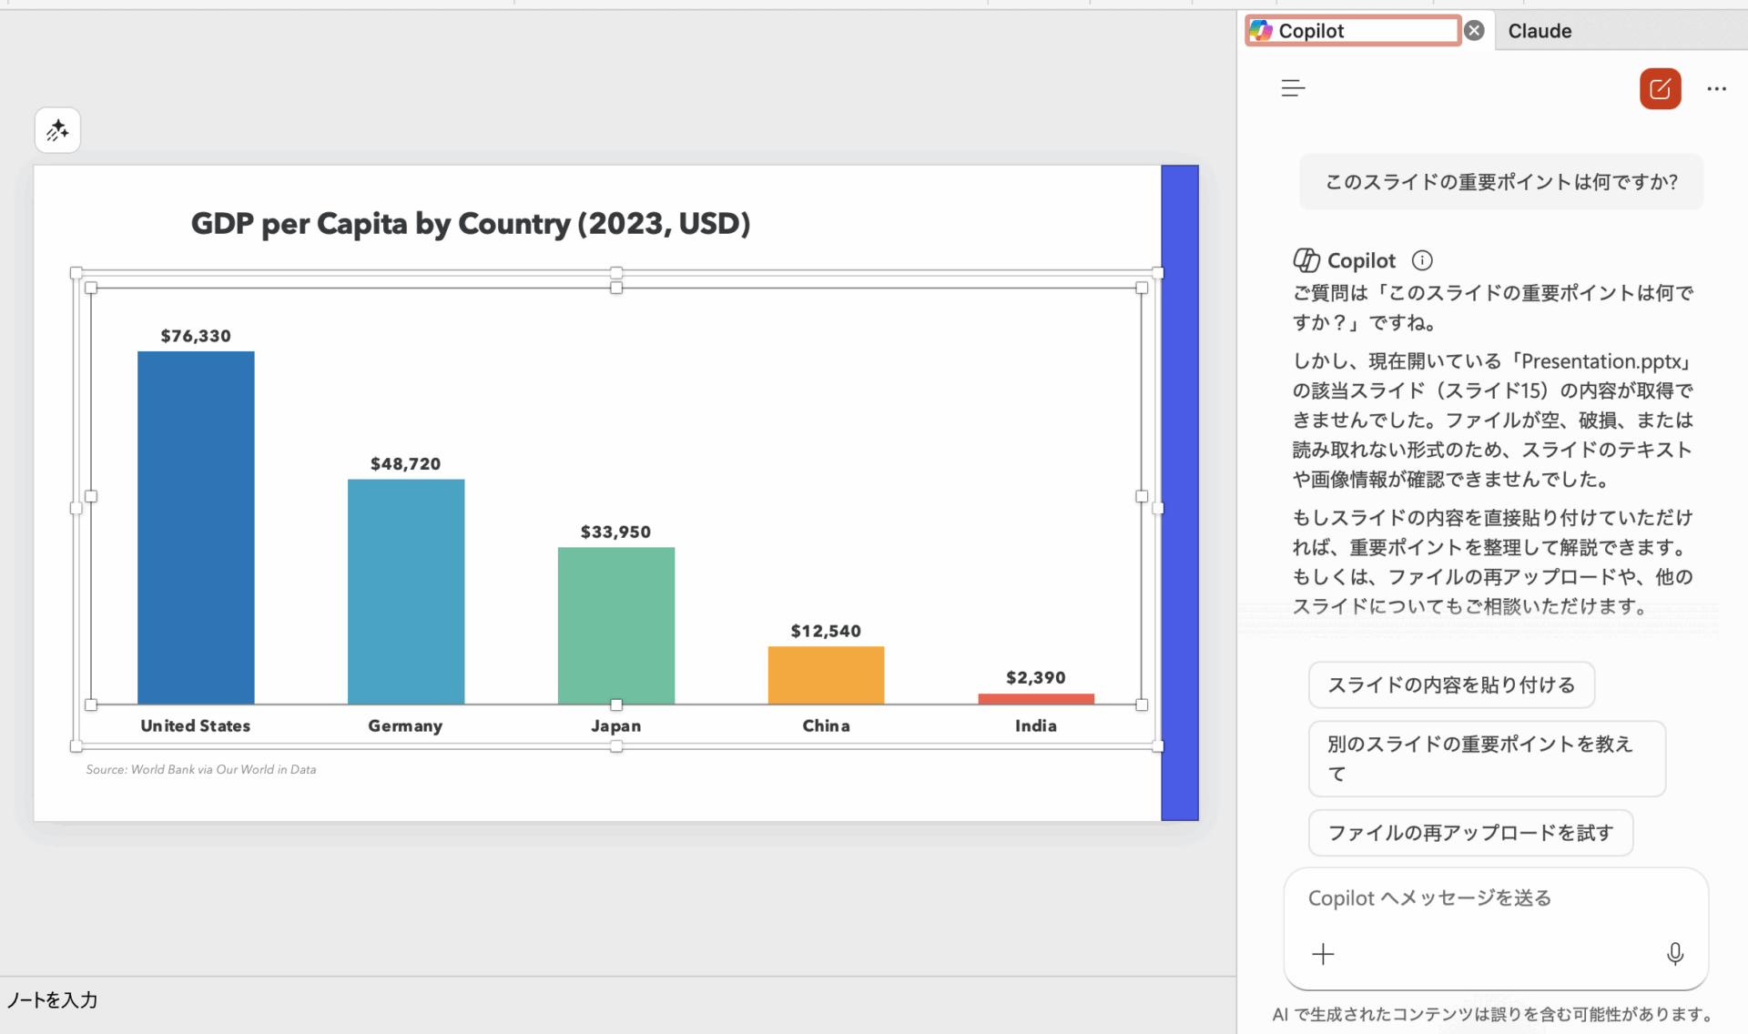Click the Designer sparkle wand icon
The width and height of the screenshot is (1748, 1034).
[57, 130]
